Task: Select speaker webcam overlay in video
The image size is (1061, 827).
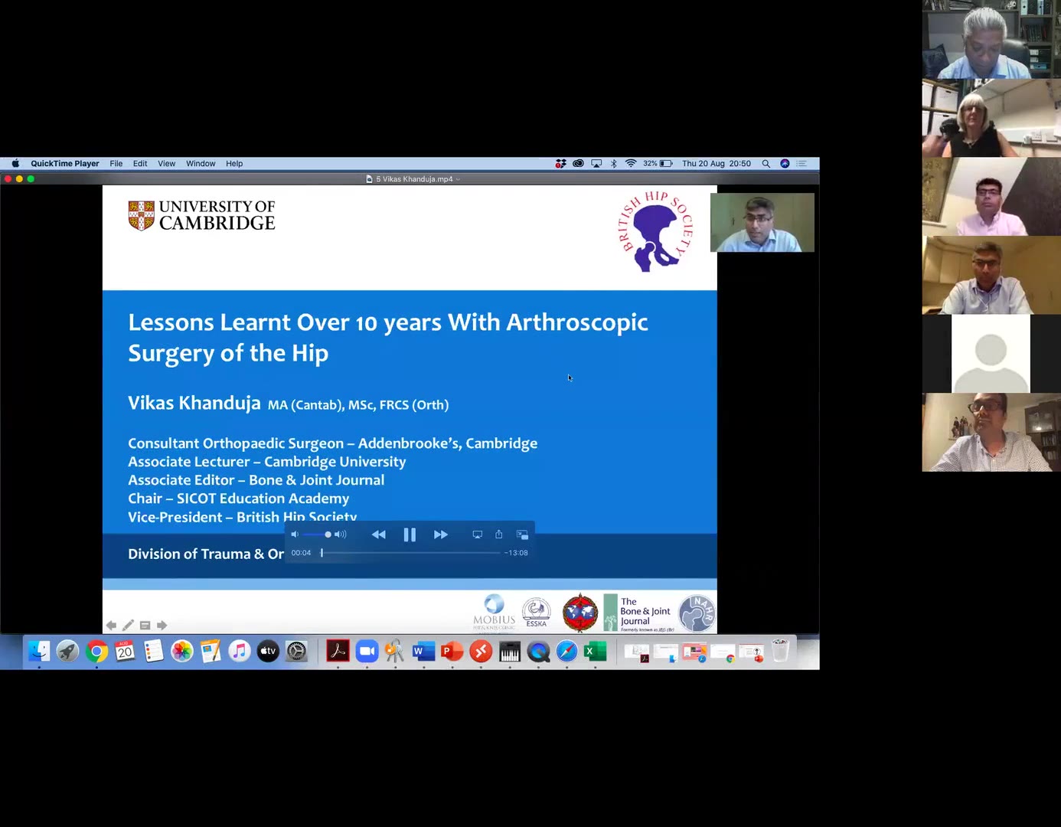Action: click(762, 222)
